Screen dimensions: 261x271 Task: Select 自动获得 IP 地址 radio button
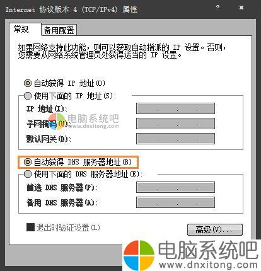click(28, 83)
